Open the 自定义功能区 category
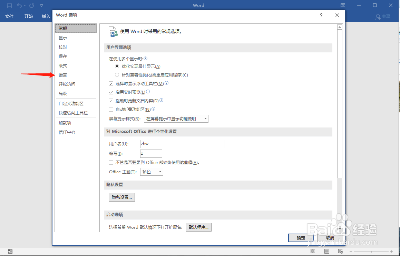Image resolution: width=400 pixels, height=256 pixels. coord(76,104)
